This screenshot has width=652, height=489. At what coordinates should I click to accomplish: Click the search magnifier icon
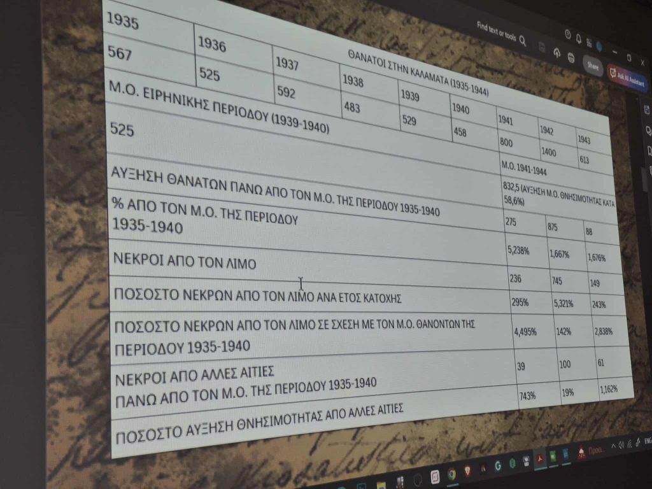click(522, 41)
